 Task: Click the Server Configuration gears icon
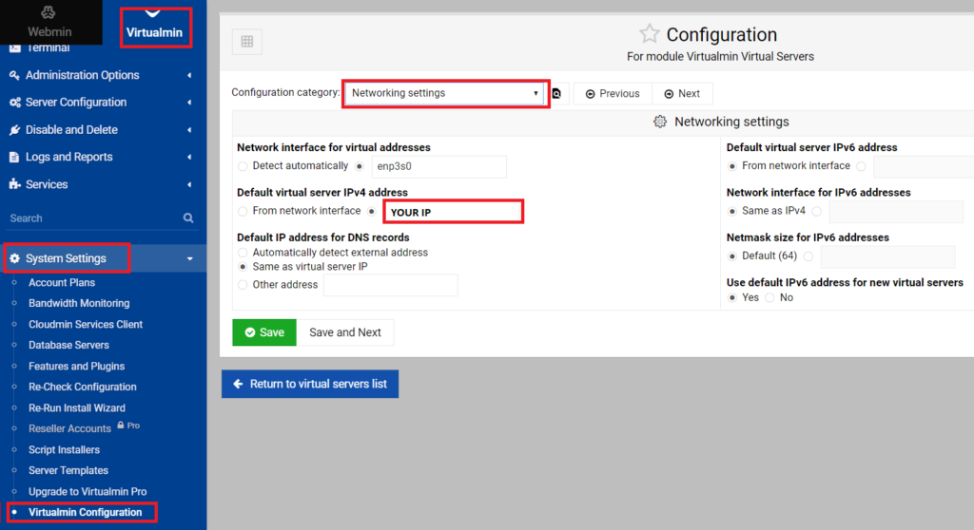coord(15,103)
